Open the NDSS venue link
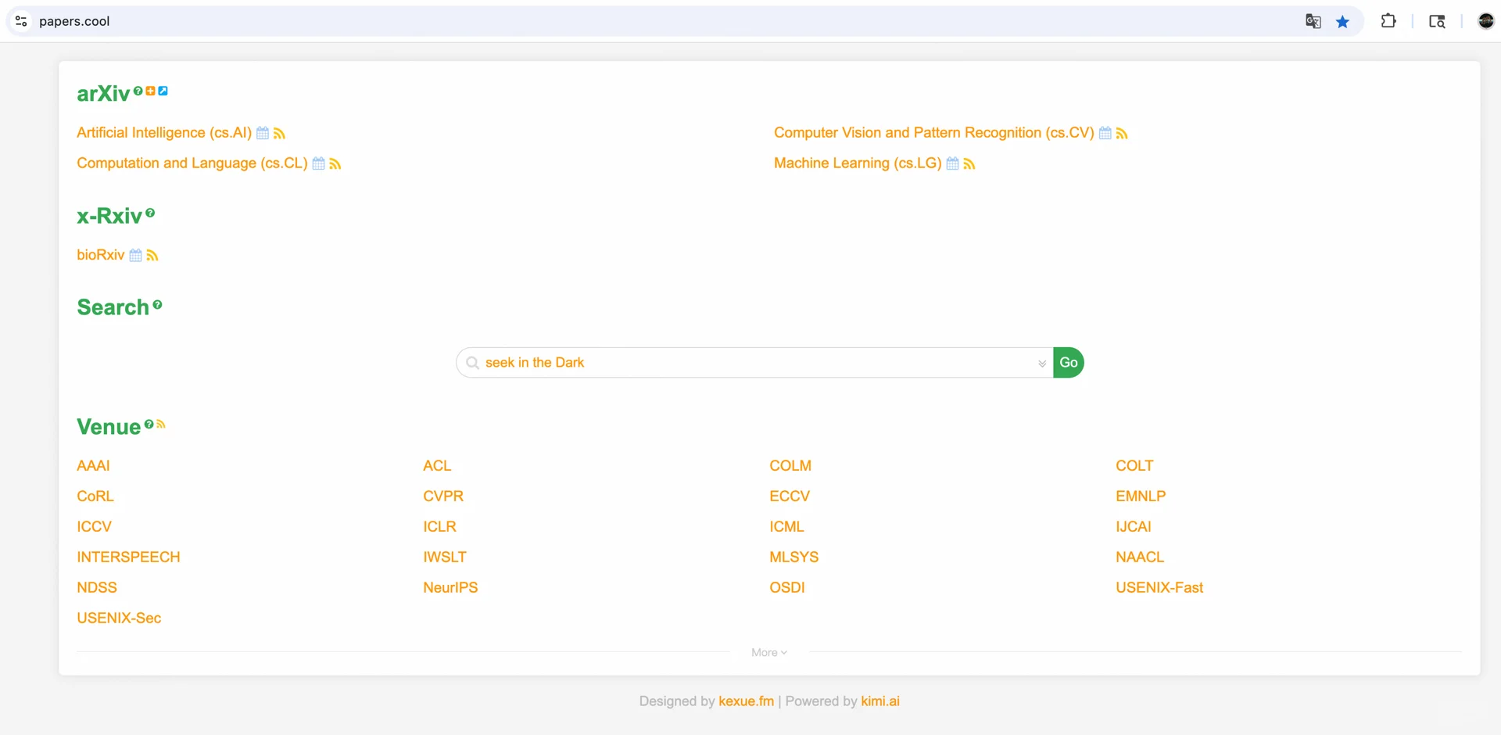1501x735 pixels. pos(97,588)
